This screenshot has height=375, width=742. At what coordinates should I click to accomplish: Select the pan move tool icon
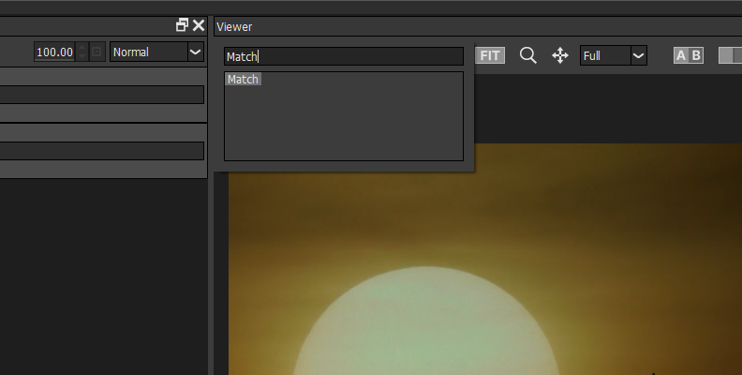coord(560,55)
